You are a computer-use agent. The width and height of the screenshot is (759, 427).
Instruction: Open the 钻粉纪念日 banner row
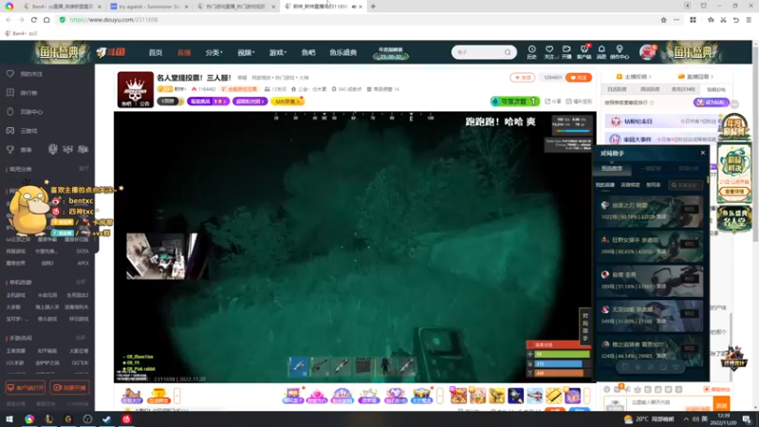tap(661, 121)
